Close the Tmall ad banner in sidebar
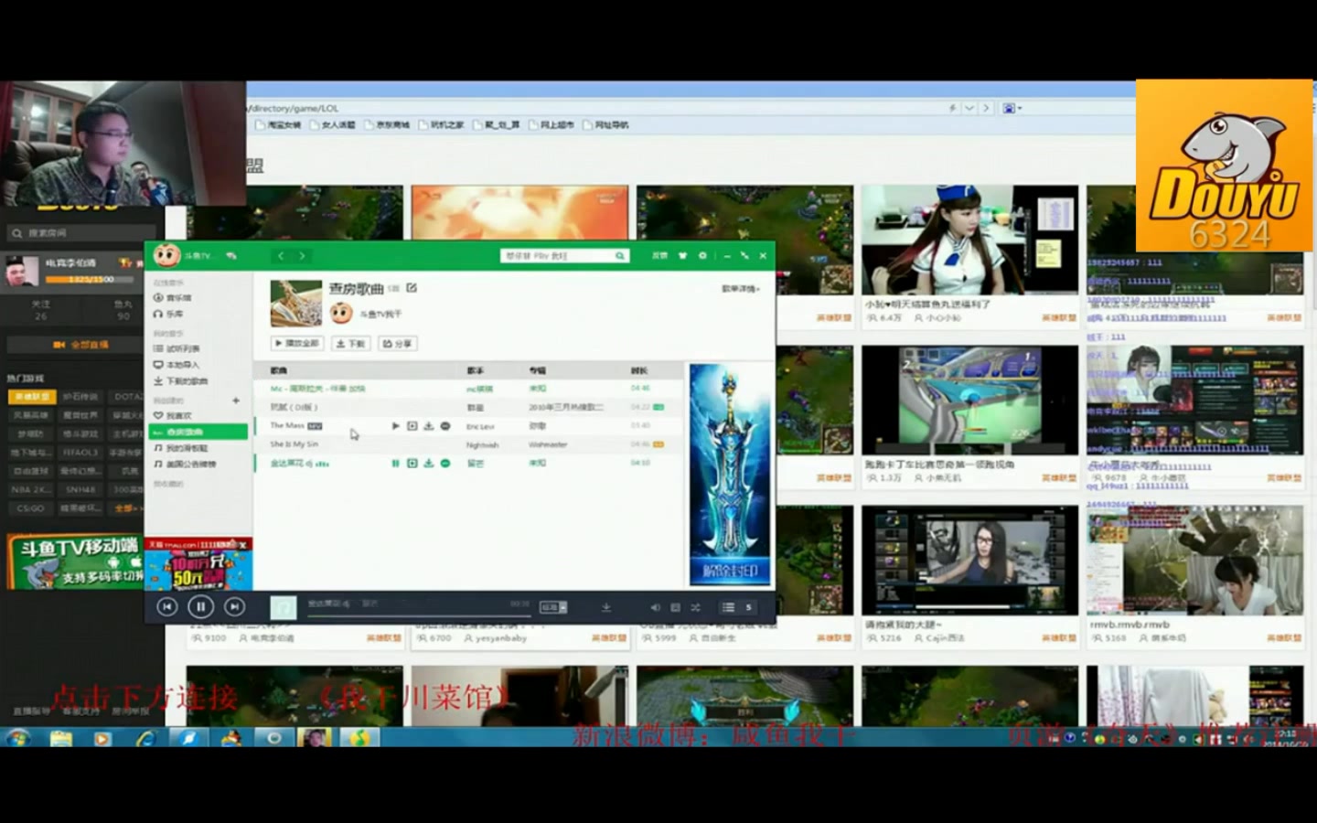 [243, 544]
